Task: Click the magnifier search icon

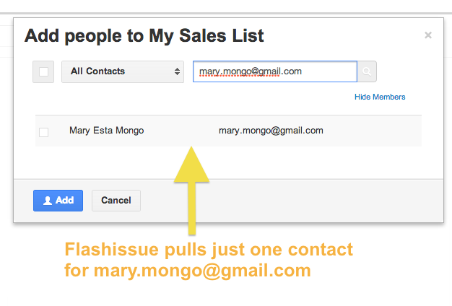Action: (367, 71)
